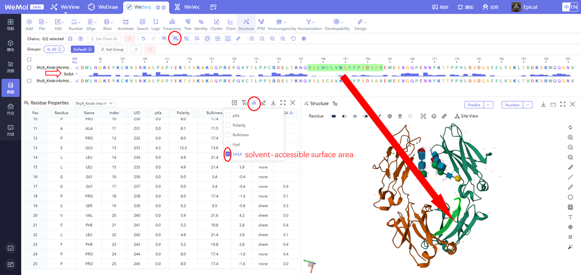Screen dimensions: 581x275
Task: Switch to the WeDraw tab
Action: (102, 7)
